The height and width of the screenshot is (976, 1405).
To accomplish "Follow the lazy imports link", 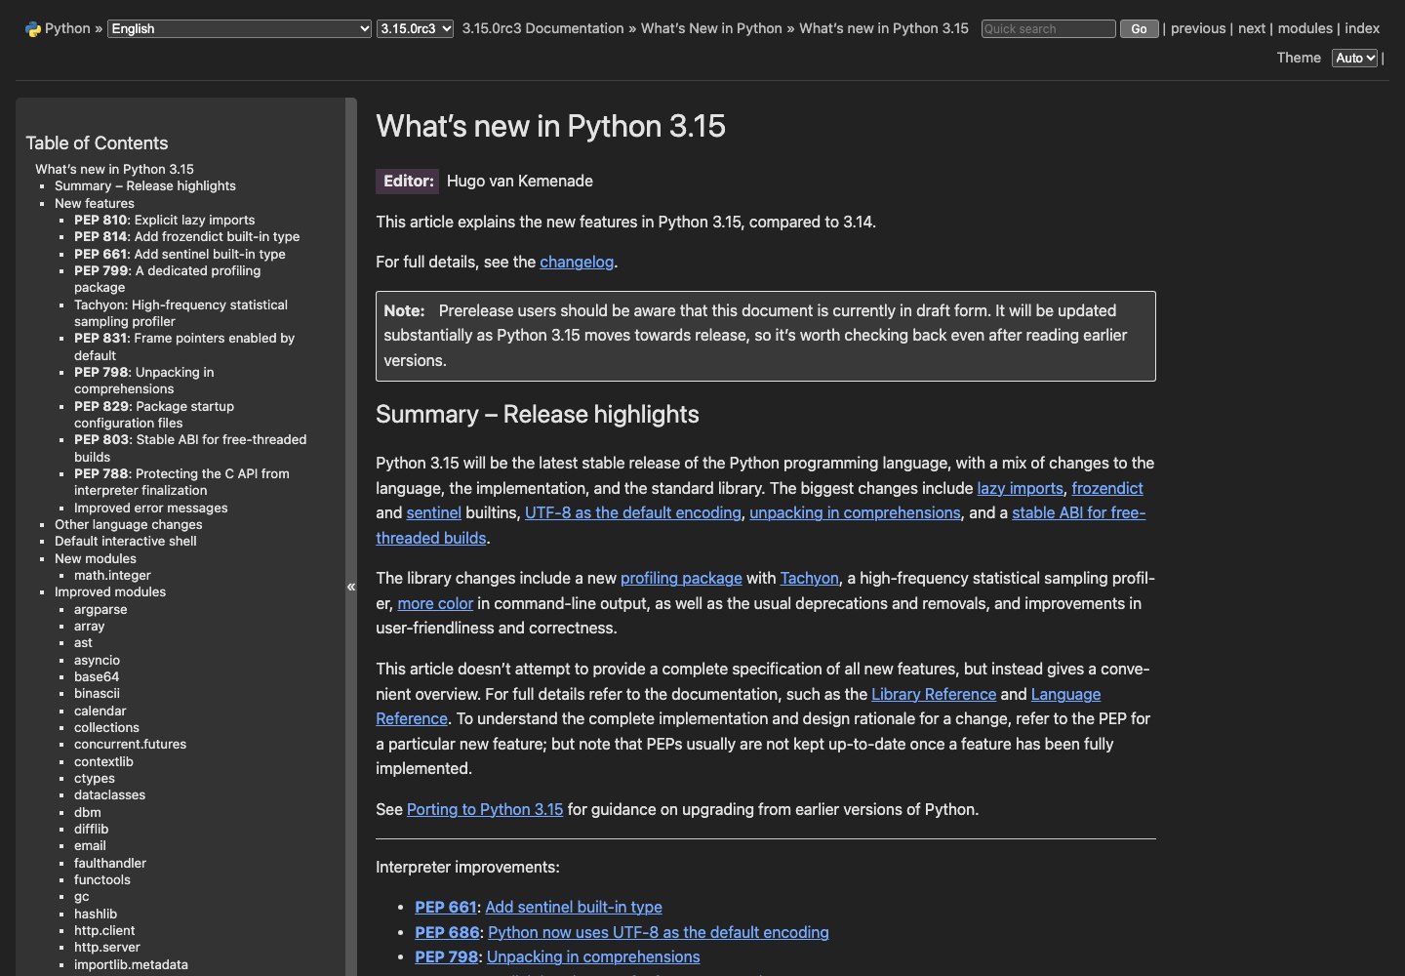I will pyautogui.click(x=1020, y=488).
